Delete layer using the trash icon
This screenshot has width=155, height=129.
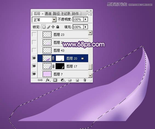pyautogui.click(x=85, y=80)
